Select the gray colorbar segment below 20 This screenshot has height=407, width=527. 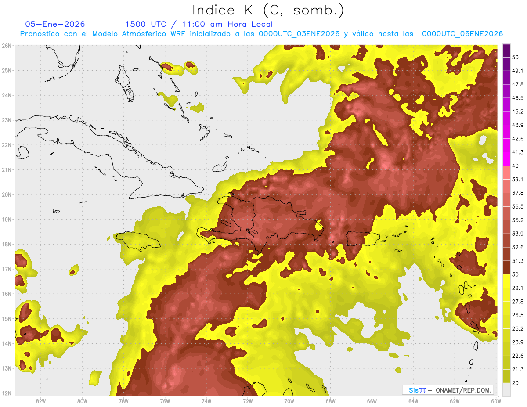506,389
